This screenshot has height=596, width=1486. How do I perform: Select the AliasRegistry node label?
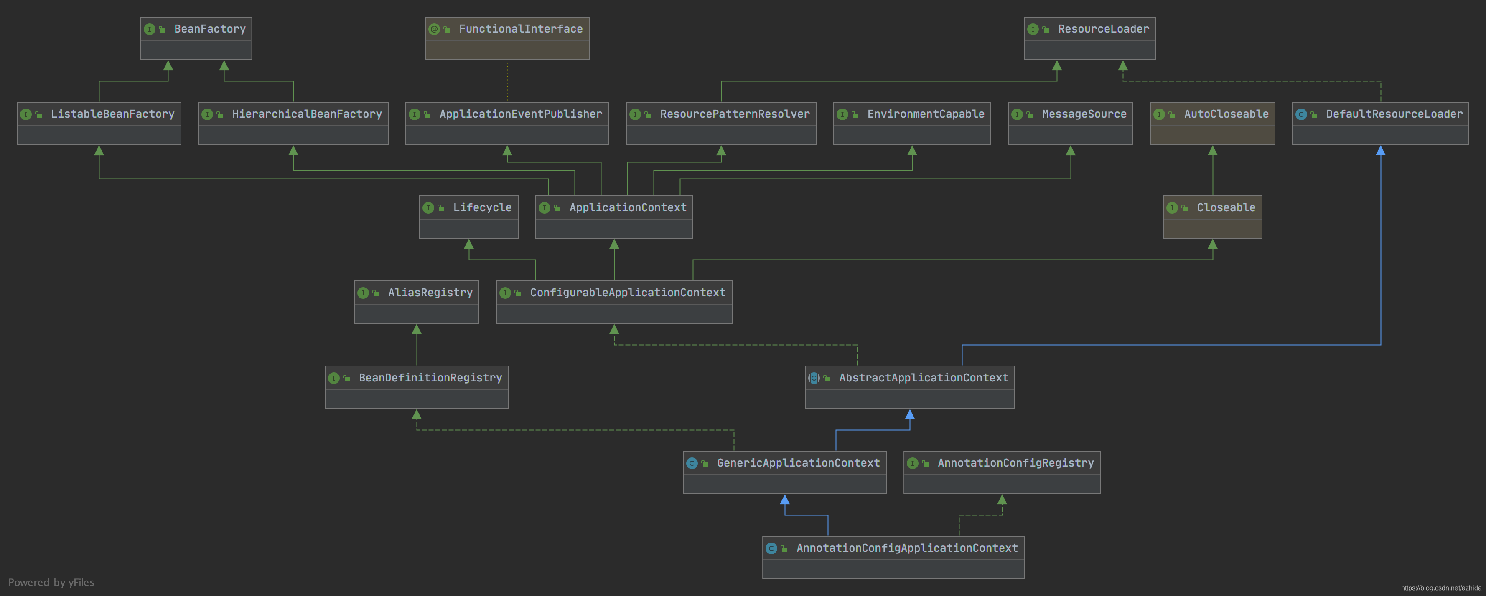click(x=430, y=293)
